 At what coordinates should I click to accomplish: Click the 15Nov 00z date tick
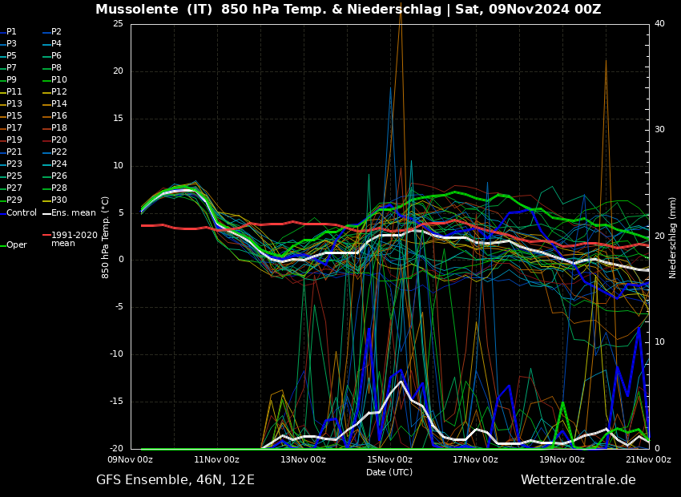point(389,459)
